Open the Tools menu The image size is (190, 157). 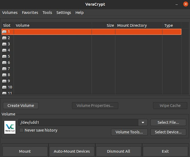click(x=47, y=12)
